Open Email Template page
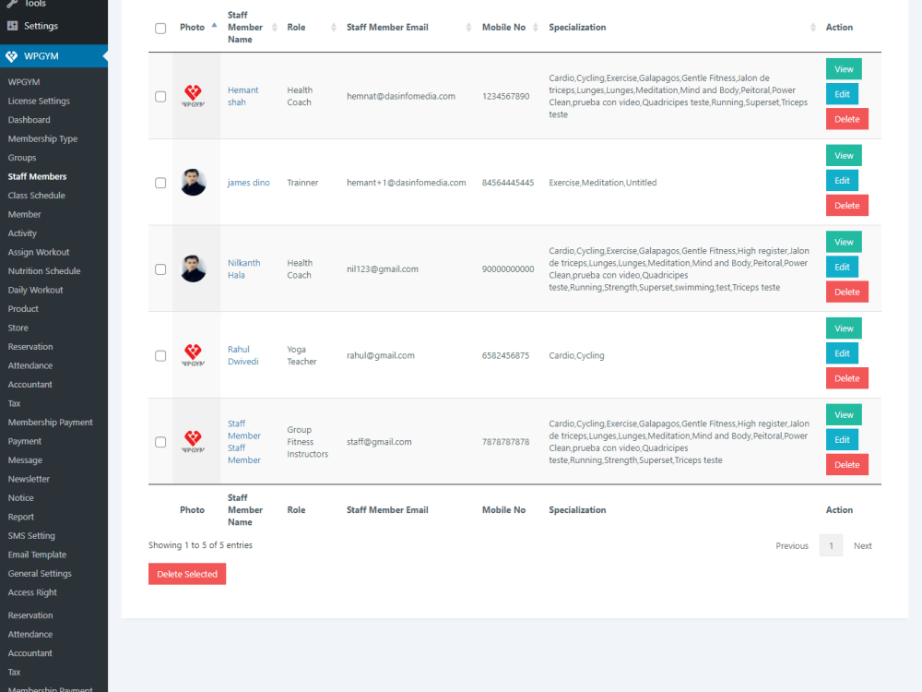The image size is (922, 692). (x=37, y=555)
